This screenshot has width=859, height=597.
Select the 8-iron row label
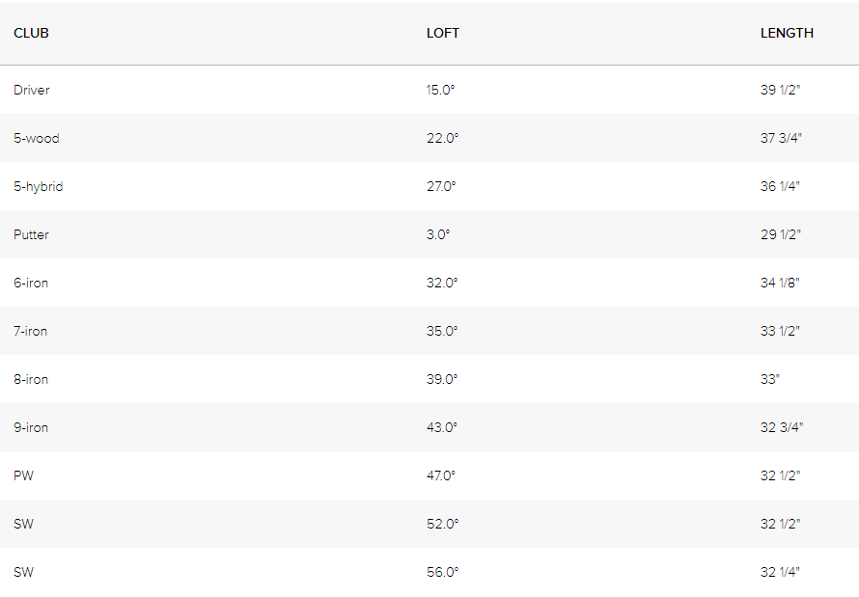[31, 379]
